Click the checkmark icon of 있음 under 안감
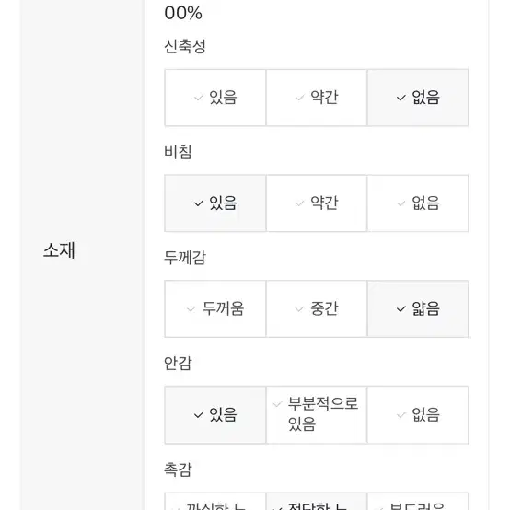510x510 pixels. click(x=199, y=415)
